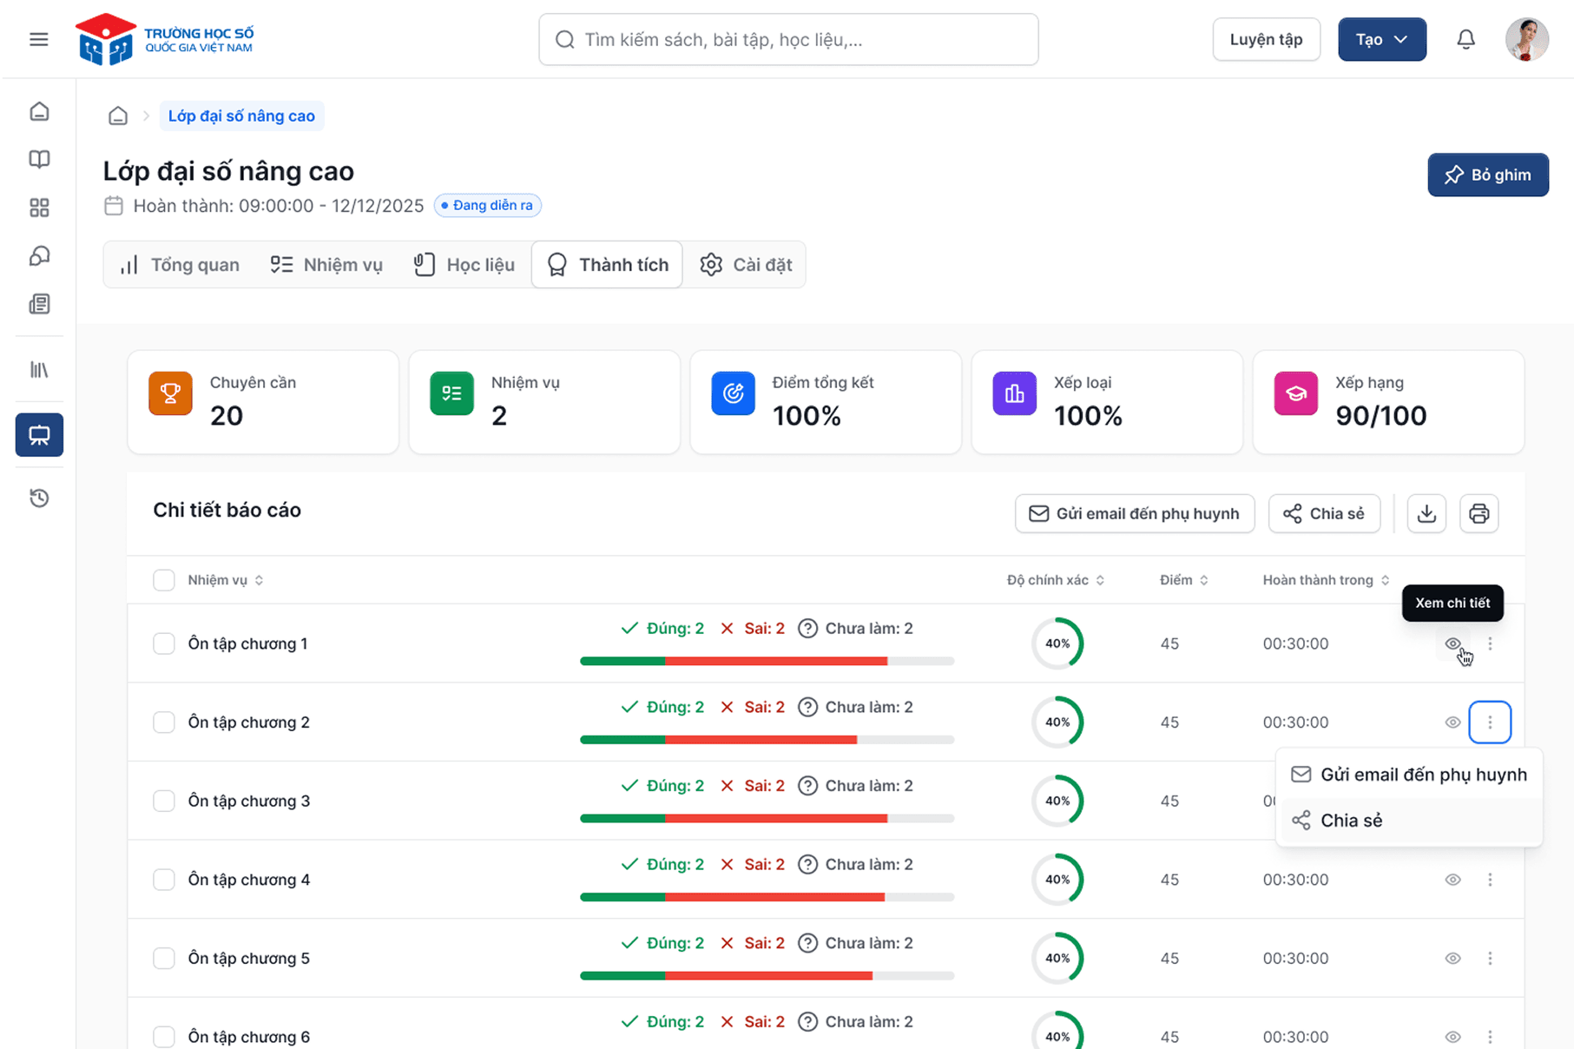Select the Ôn tập chương 1 checkbox

(x=164, y=643)
